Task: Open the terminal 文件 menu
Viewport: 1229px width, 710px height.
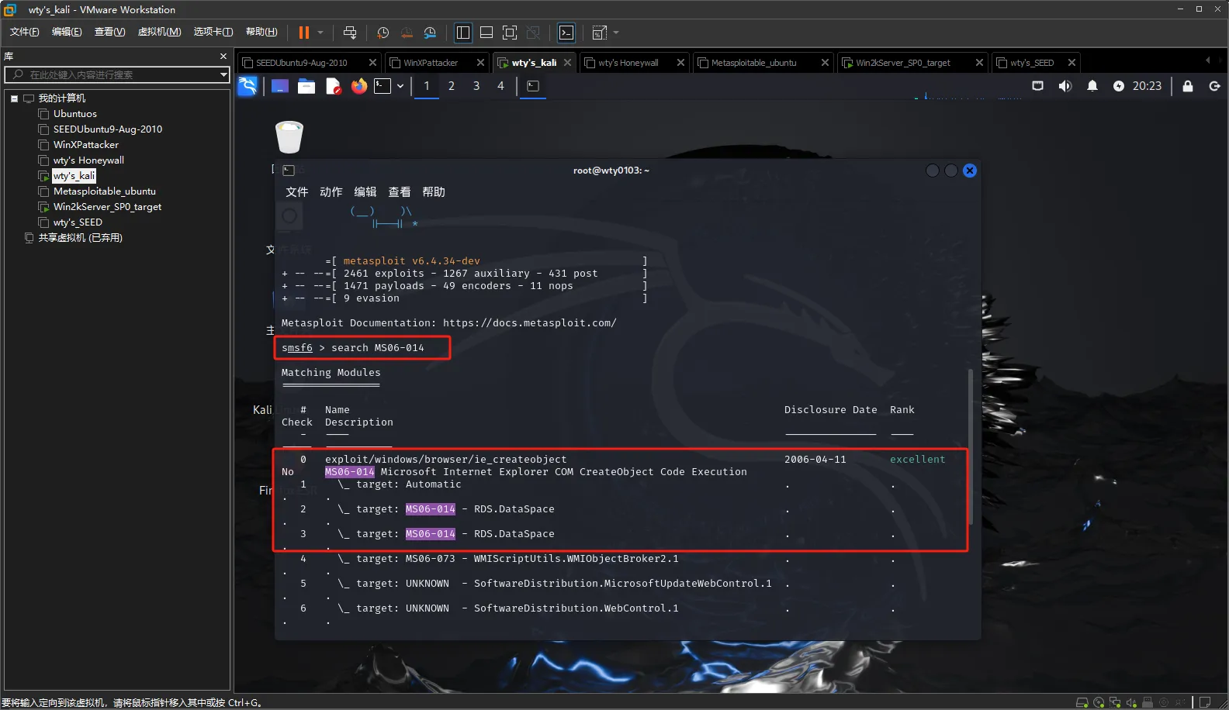Action: (x=297, y=191)
